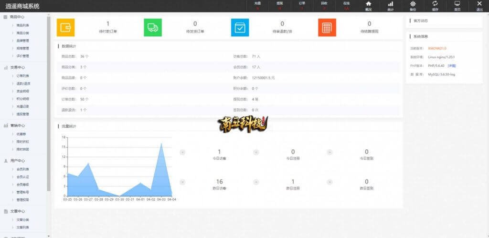Click the 详情 link beside PHP version

pyautogui.click(x=451, y=65)
